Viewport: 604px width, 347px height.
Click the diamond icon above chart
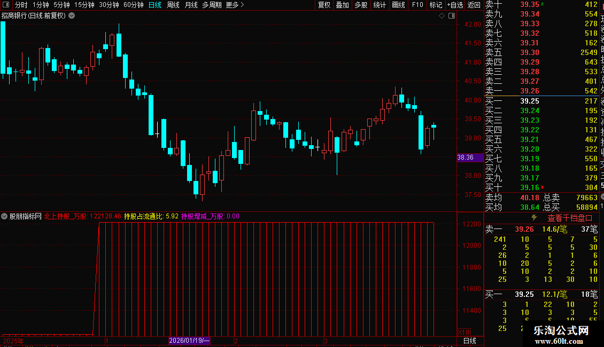442,16
